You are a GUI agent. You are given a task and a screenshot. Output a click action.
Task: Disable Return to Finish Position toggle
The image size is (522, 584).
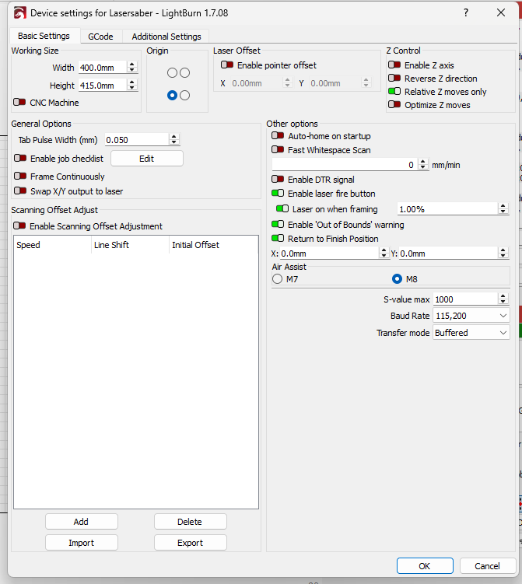click(278, 239)
